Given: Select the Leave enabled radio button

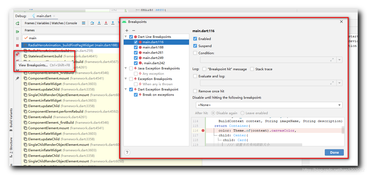Looking at the screenshot, I should [x=242, y=113].
